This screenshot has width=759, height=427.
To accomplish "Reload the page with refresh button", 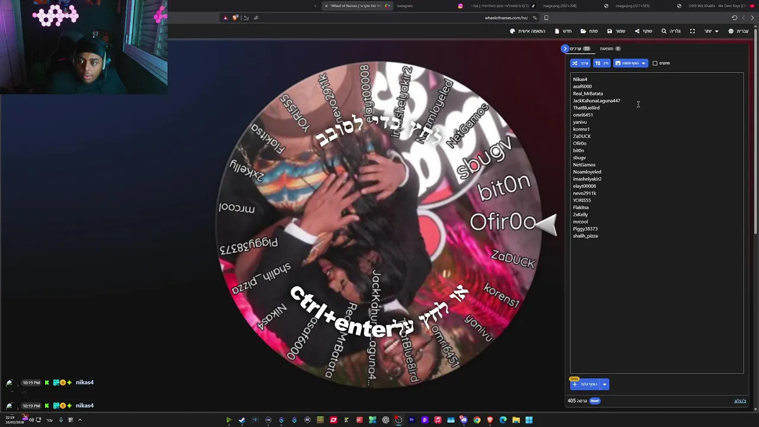I will (735, 18).
